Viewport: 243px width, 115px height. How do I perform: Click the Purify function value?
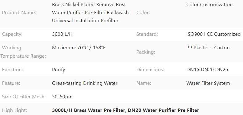(59, 70)
